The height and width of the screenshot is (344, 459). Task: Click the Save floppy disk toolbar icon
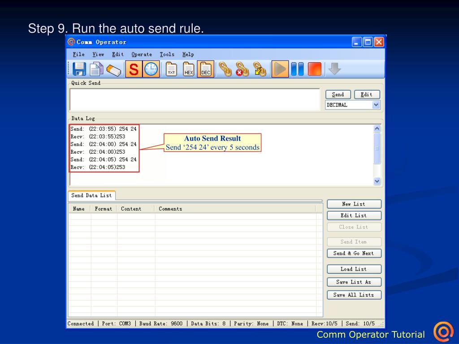point(79,69)
